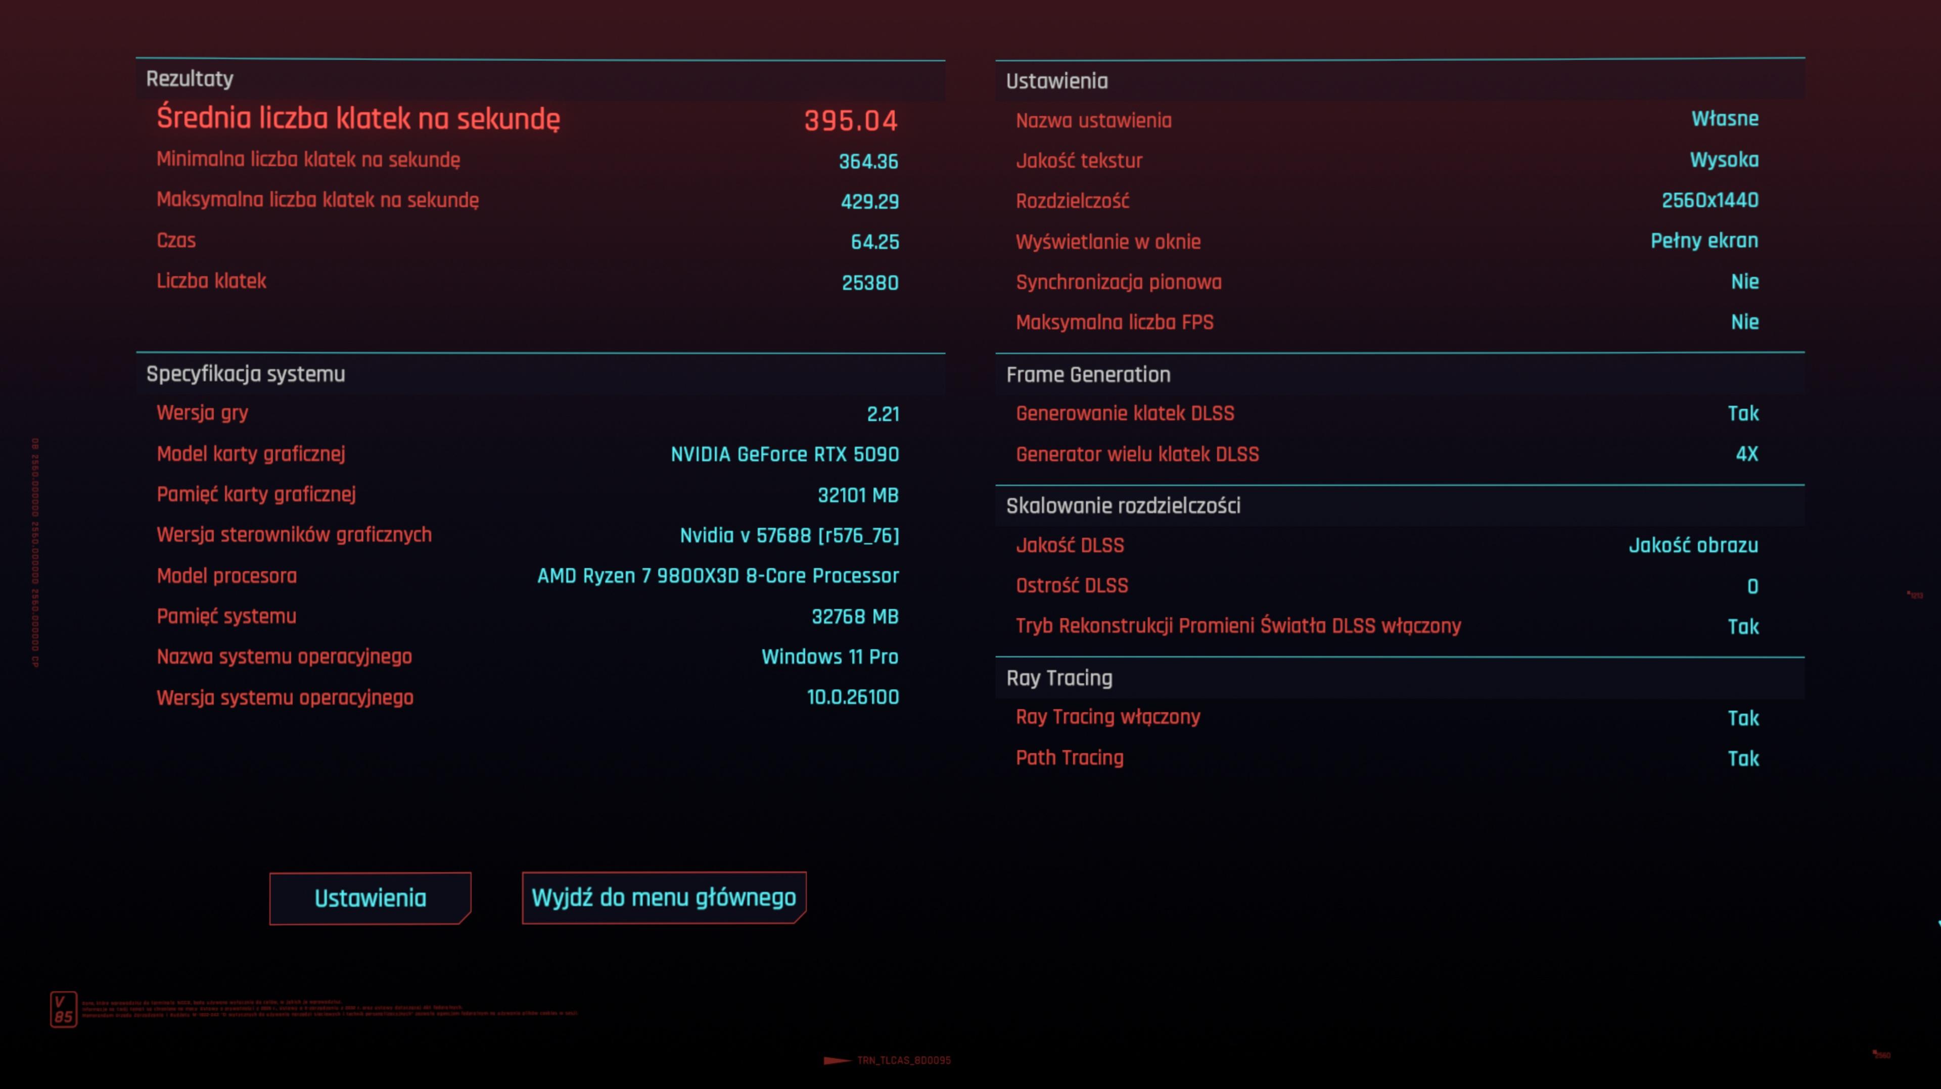The height and width of the screenshot is (1089, 1941).
Task: Click the average FPS value 395.04
Action: pos(850,121)
